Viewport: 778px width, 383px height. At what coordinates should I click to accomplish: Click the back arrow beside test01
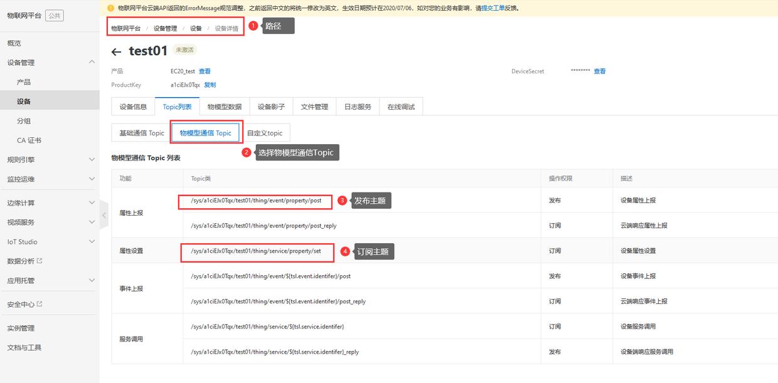117,51
